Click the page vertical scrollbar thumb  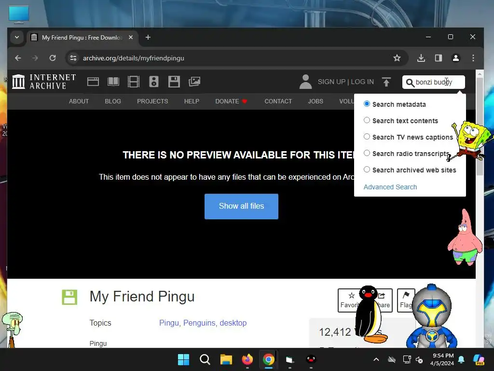coord(480,126)
